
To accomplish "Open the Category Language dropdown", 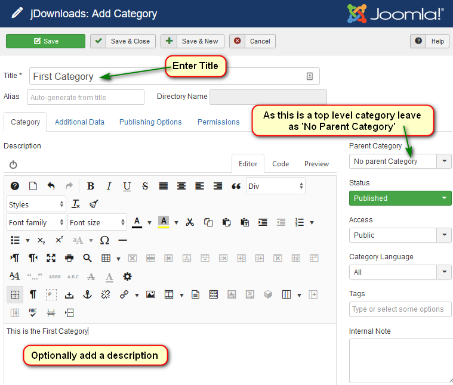I will (x=400, y=272).
